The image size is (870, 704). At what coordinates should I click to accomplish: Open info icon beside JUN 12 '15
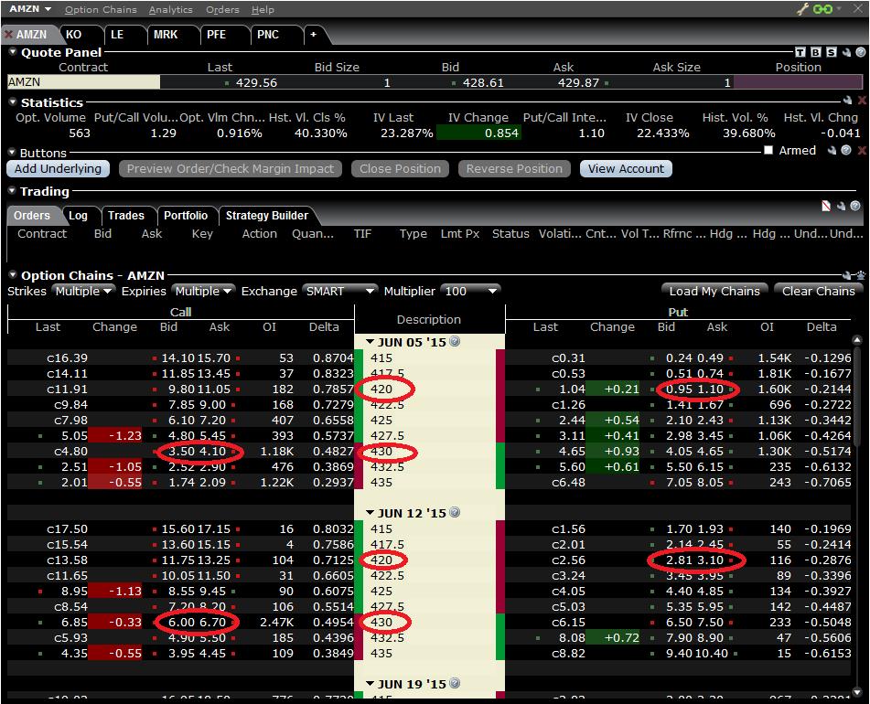click(455, 512)
